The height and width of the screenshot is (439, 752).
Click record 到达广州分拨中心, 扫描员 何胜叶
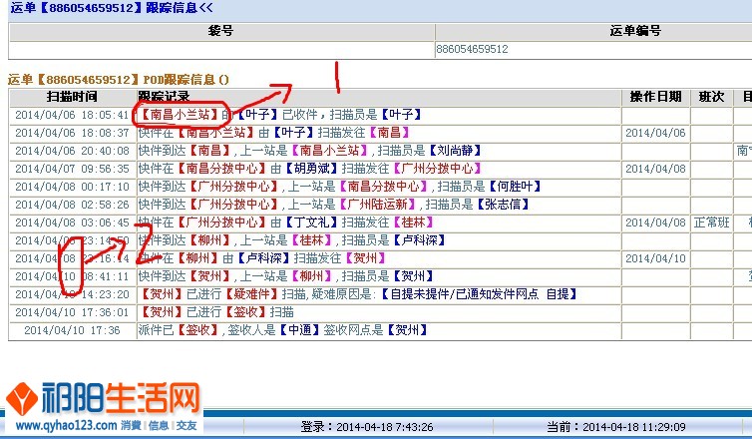339,187
